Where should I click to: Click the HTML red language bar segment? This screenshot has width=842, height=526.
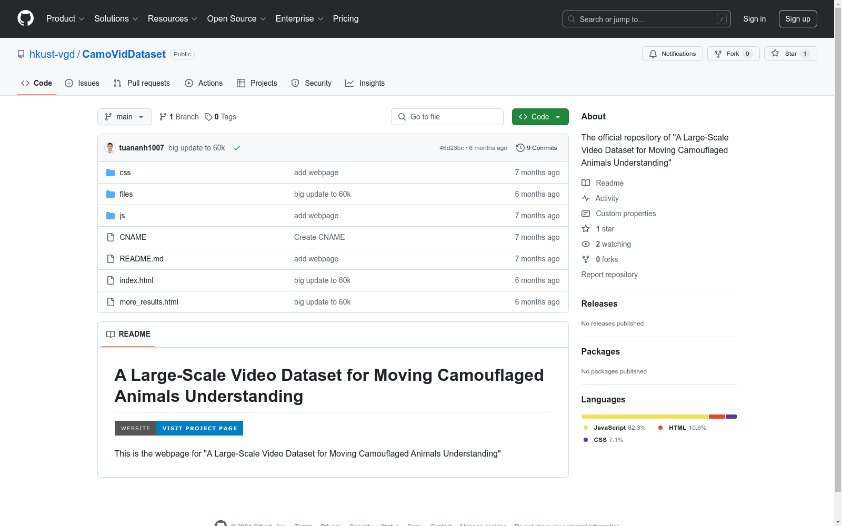717,417
